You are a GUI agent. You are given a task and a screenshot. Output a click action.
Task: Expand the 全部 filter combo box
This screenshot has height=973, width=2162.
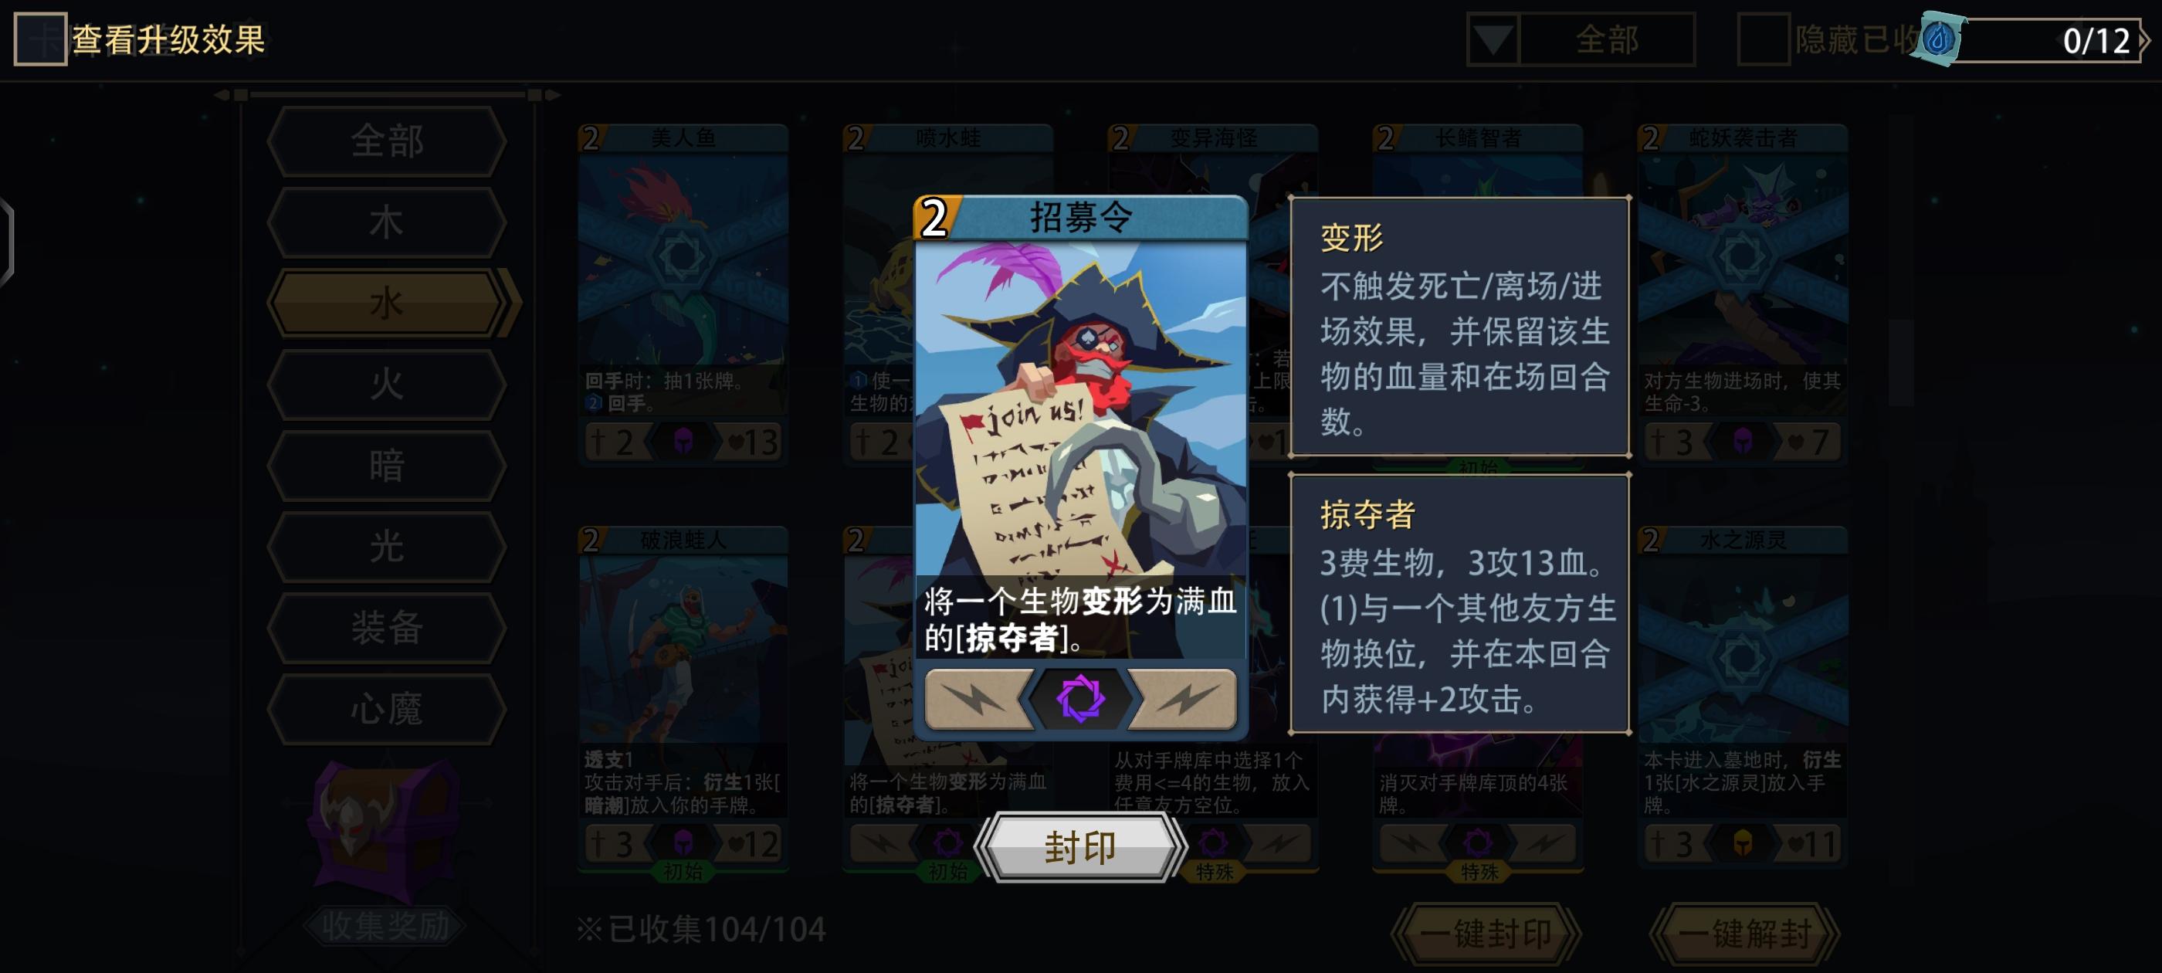click(x=1581, y=39)
